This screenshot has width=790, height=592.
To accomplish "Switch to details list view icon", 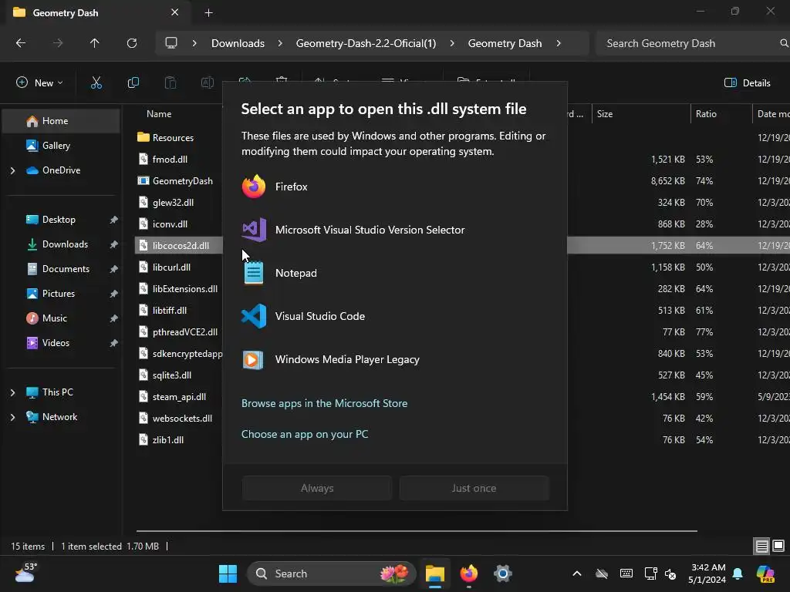I will pyautogui.click(x=761, y=547).
